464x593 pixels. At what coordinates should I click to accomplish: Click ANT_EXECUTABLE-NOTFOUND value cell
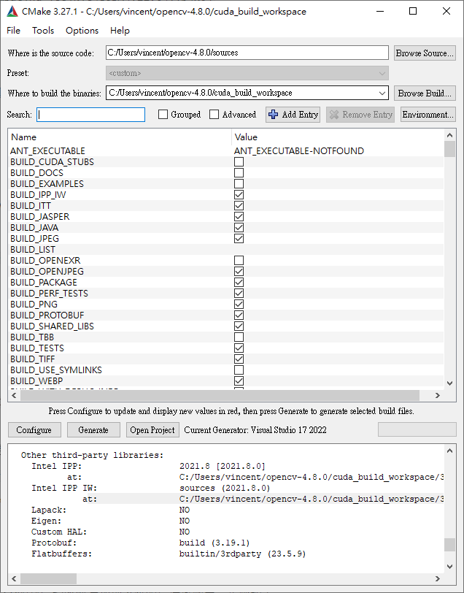[299, 151]
